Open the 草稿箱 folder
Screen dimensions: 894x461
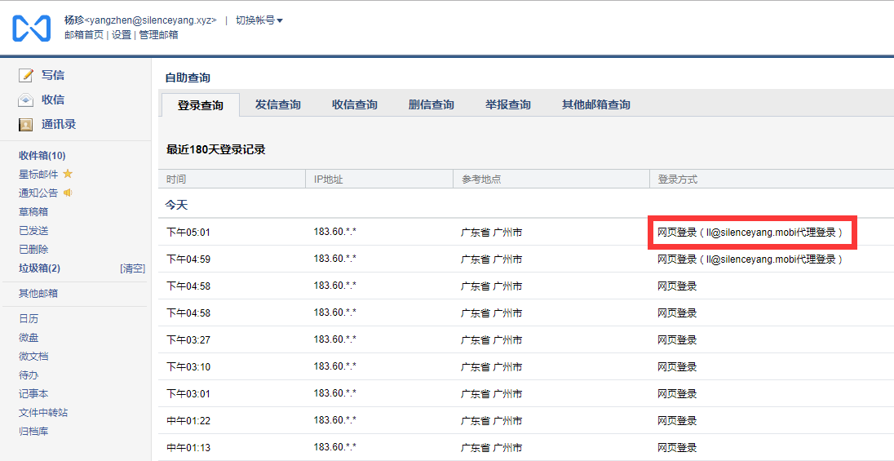tap(33, 211)
